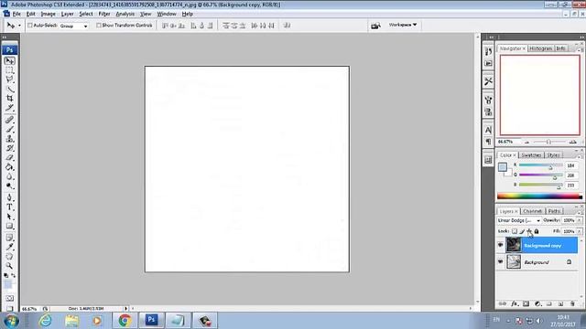This screenshot has width=586, height=329.
Task: Toggle Quick Mask mode icon
Action: tap(10, 299)
